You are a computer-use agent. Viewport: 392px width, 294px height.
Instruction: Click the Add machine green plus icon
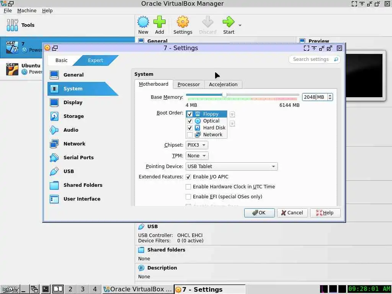click(x=159, y=22)
